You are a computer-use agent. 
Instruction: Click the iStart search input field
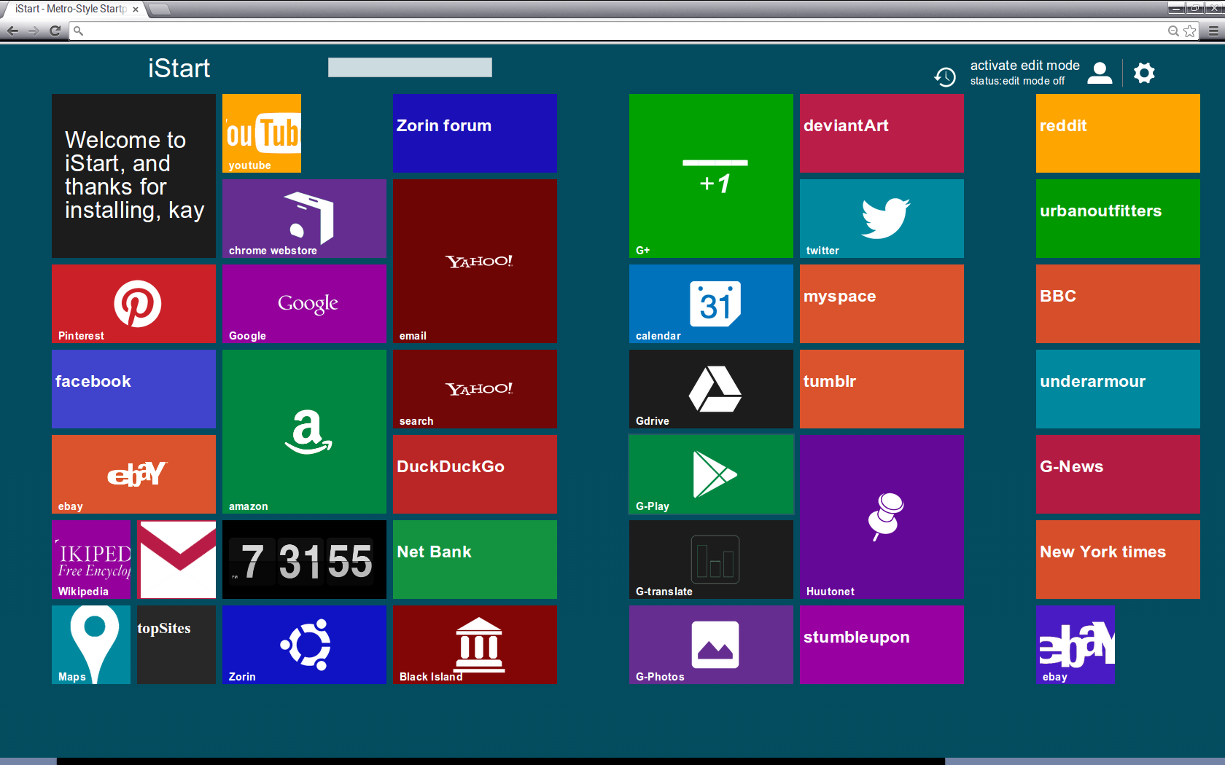[x=410, y=68]
